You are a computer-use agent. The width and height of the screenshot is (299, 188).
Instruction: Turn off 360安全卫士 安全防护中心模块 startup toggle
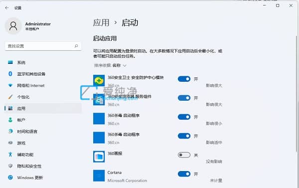point(184,79)
